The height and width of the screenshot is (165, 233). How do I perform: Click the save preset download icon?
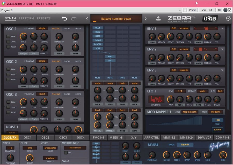[158, 18]
